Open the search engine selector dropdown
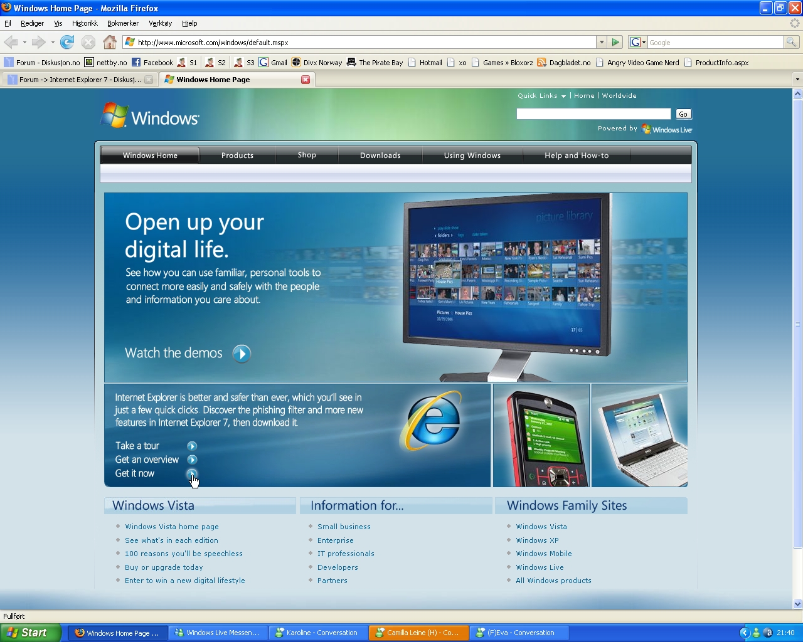803x642 pixels. coord(638,42)
